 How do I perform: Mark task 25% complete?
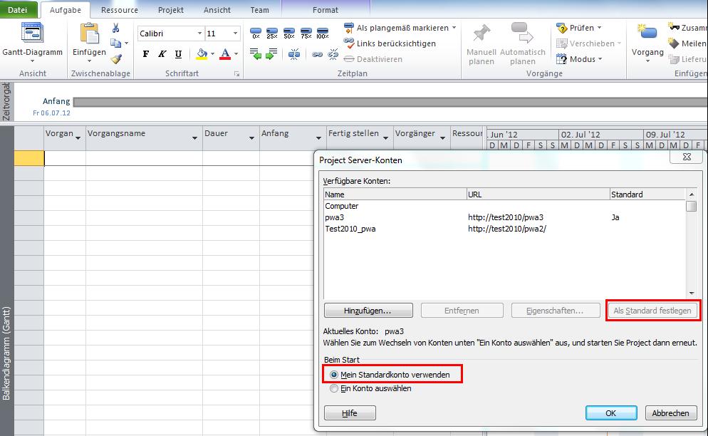click(x=272, y=33)
